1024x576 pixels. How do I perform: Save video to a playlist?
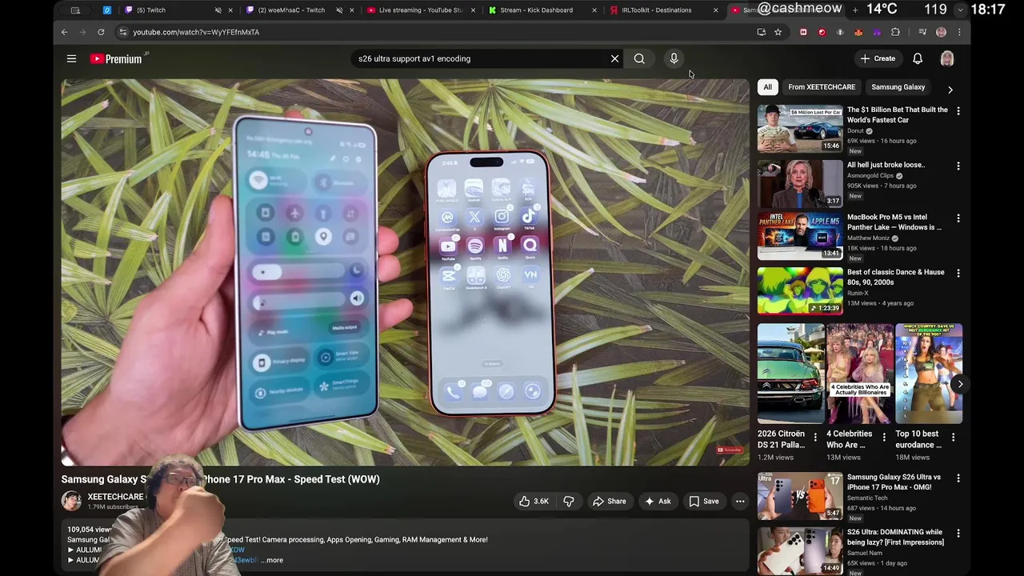(x=704, y=502)
